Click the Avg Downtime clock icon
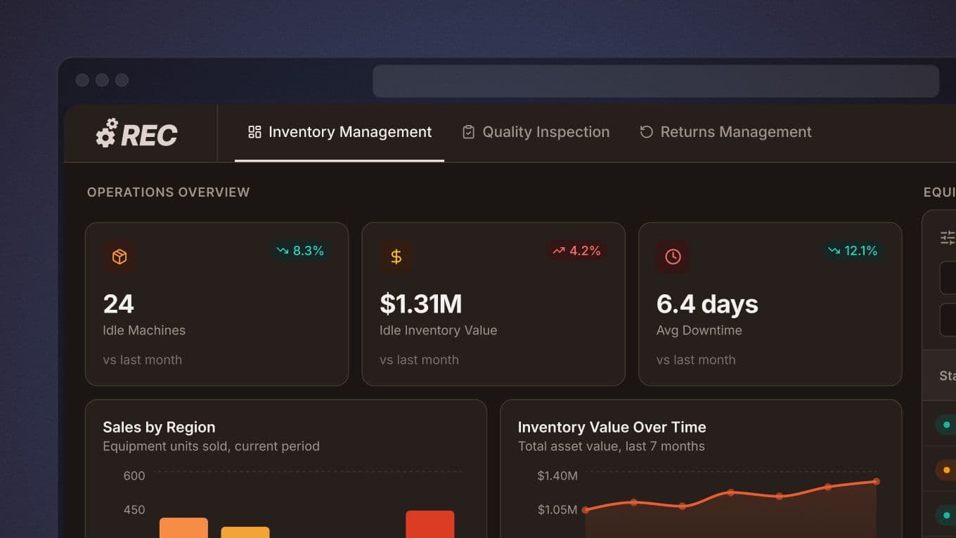The image size is (956, 538). 673,257
